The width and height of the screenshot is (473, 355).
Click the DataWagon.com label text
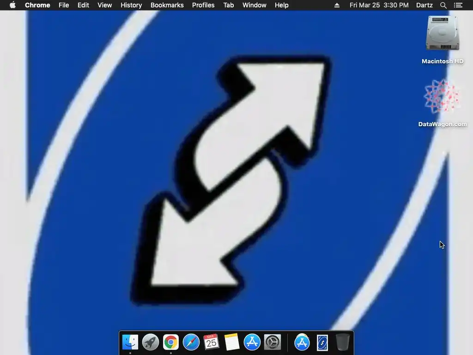[x=443, y=124]
